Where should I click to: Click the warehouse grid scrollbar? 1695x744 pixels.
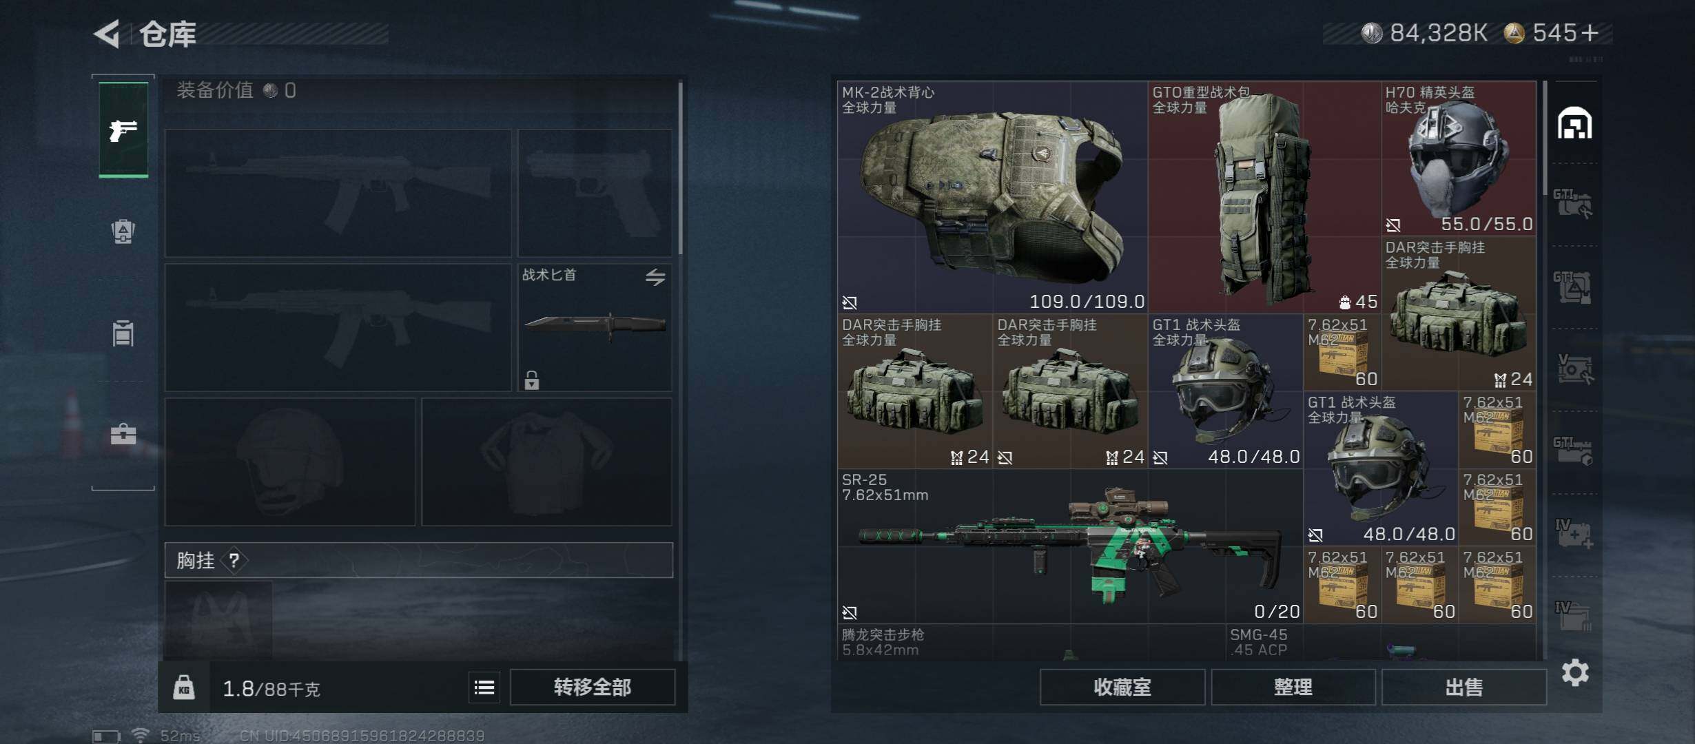click(1545, 138)
